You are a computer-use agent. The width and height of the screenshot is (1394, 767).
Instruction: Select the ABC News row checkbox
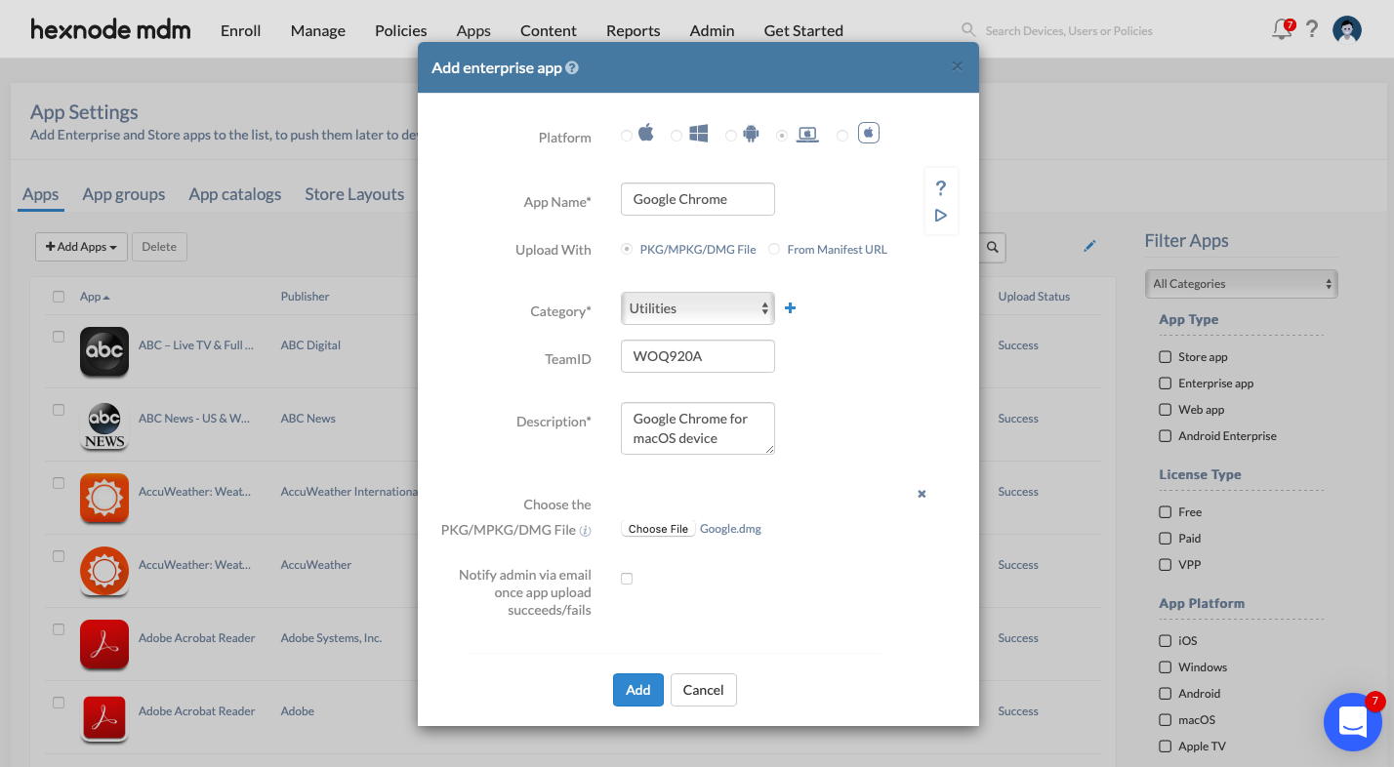coord(59,410)
